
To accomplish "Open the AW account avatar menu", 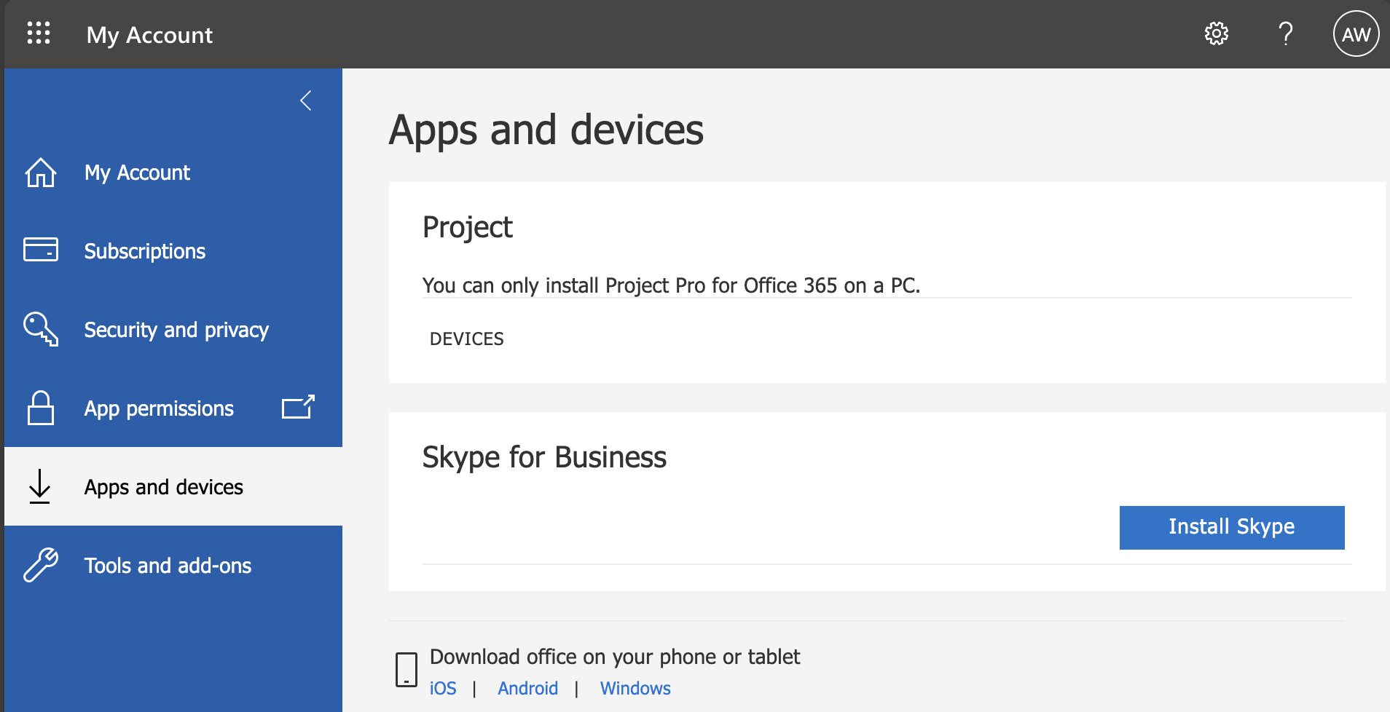I will [x=1355, y=33].
